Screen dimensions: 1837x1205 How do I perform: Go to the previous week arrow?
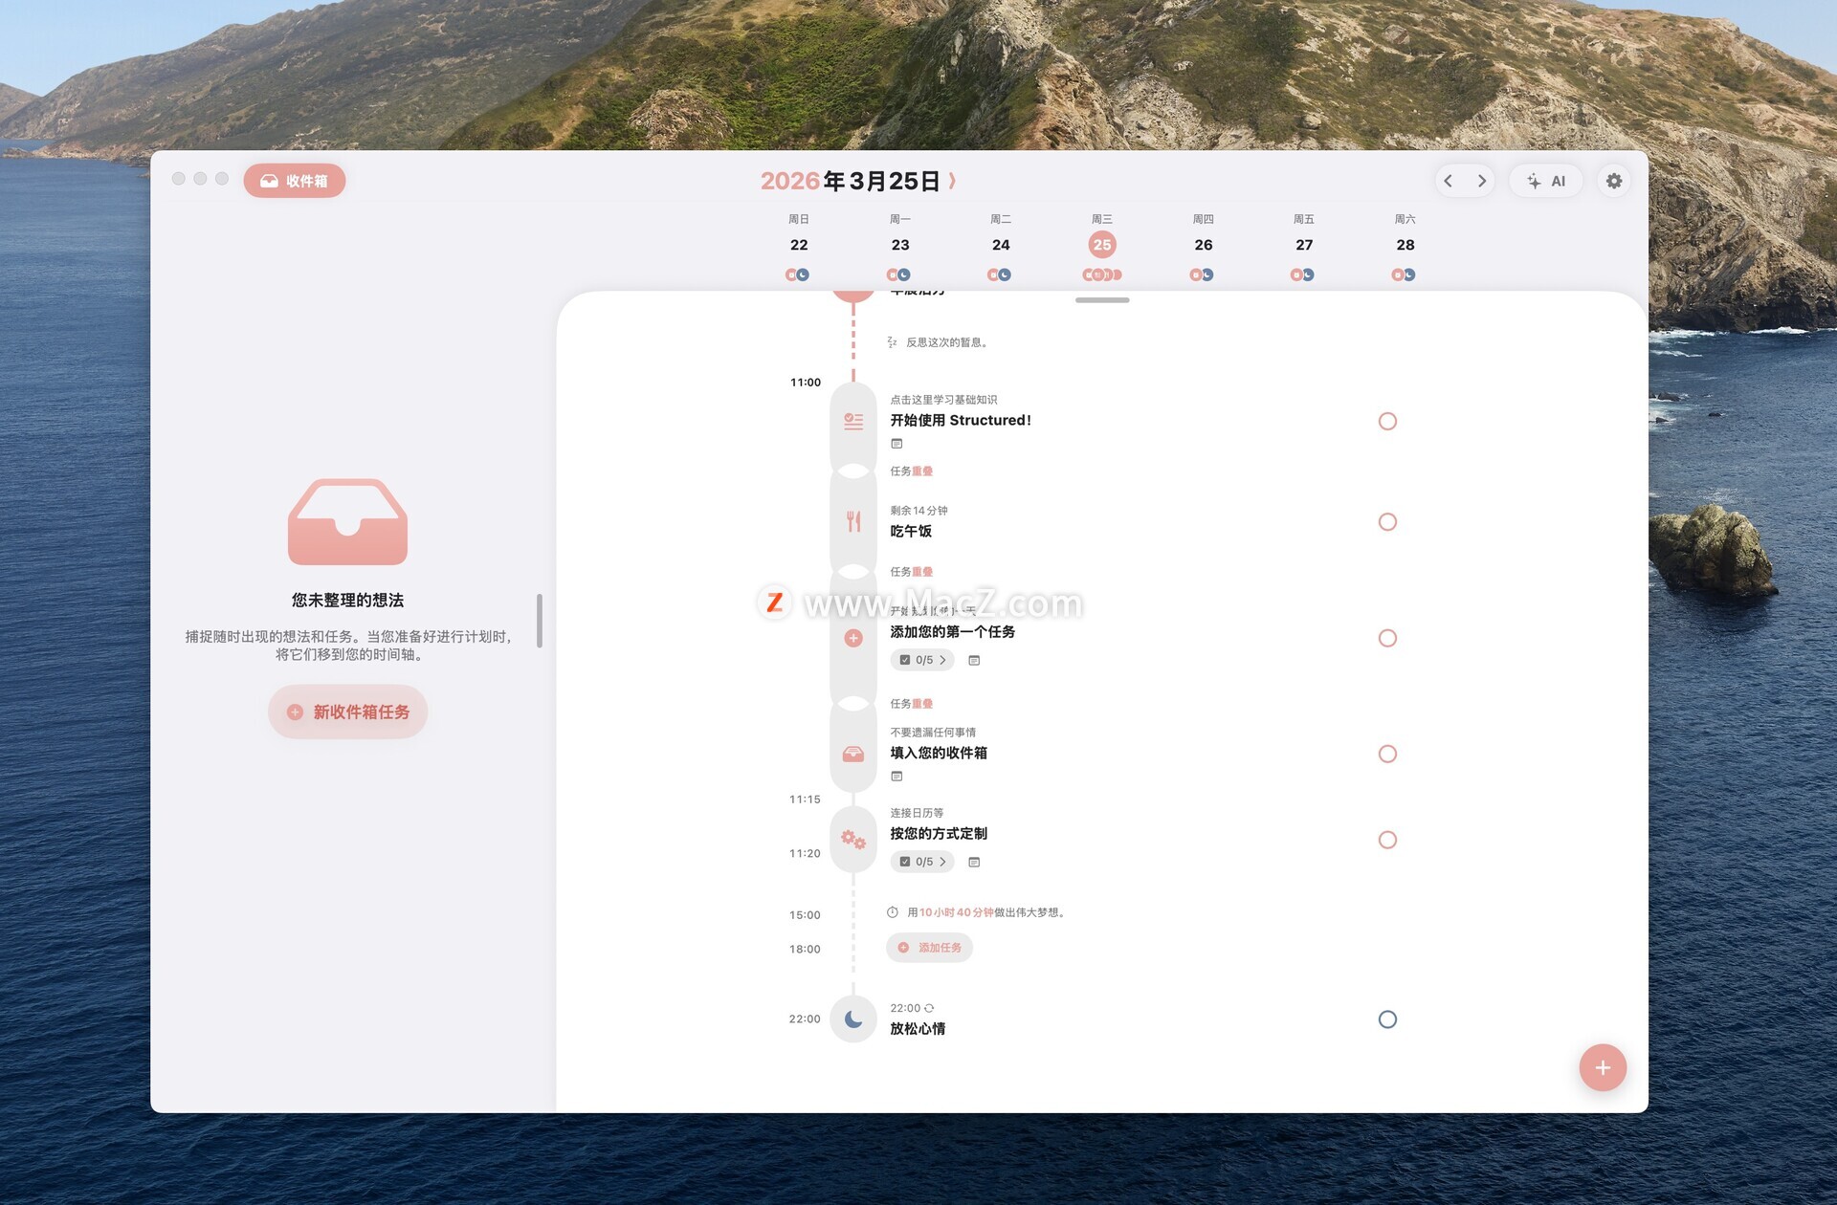point(1448,181)
